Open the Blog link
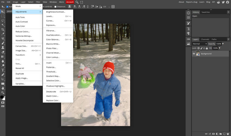 tap(208, 2)
